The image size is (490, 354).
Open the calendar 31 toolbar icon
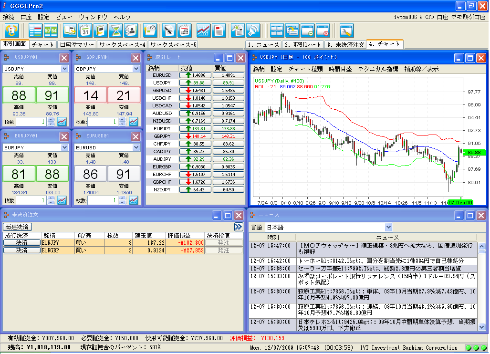click(85, 31)
